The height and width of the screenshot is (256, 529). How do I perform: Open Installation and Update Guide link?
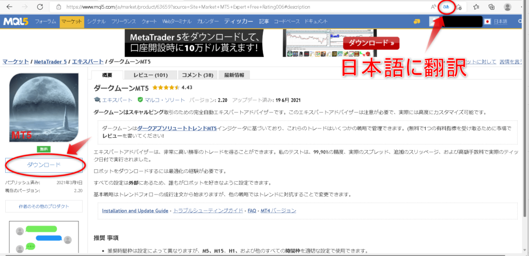click(135, 211)
